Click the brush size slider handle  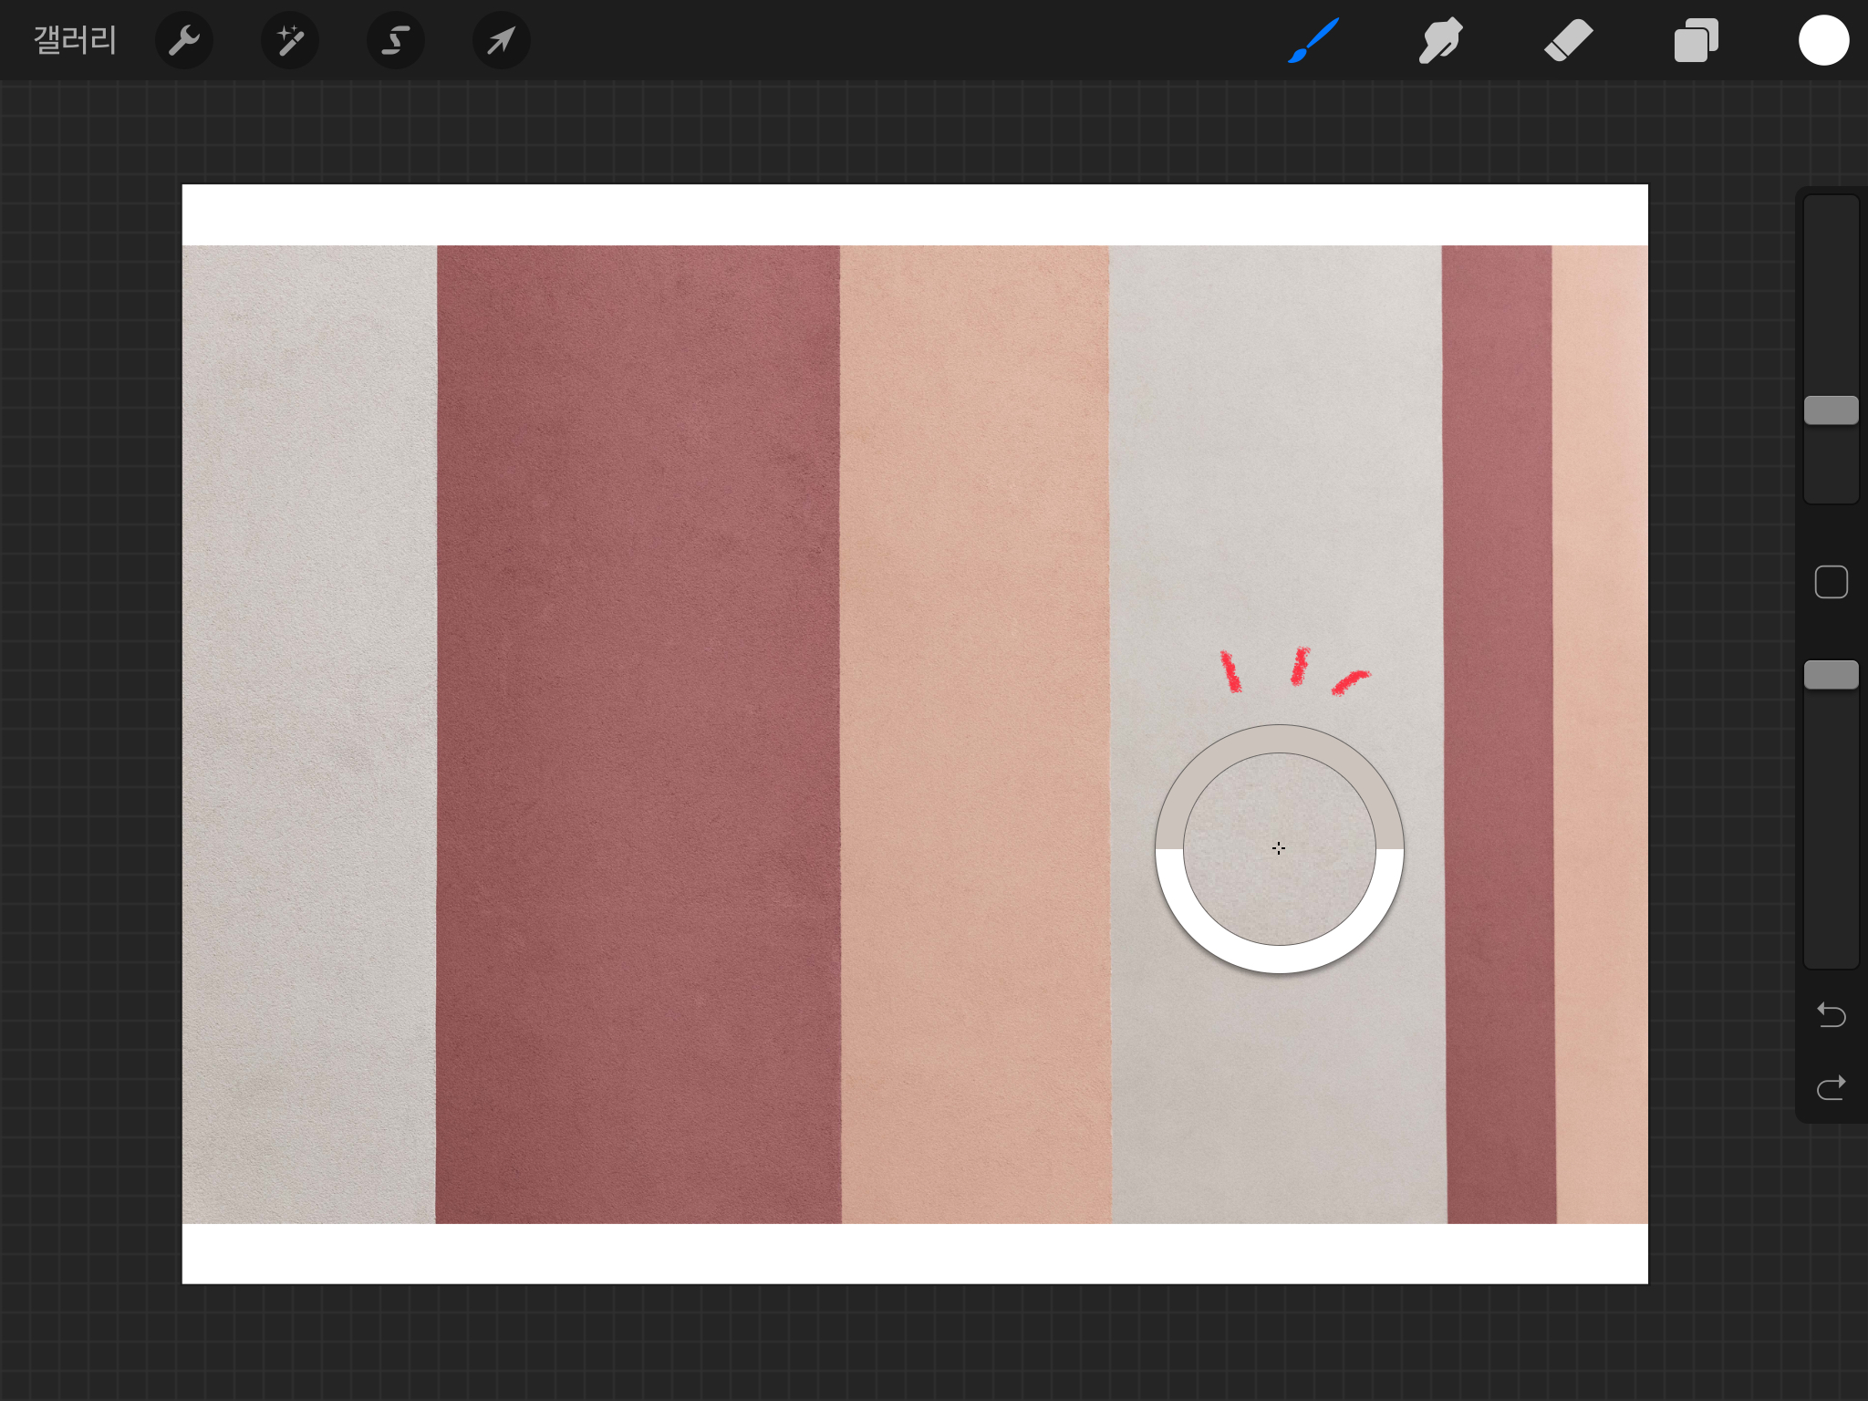click(1831, 410)
